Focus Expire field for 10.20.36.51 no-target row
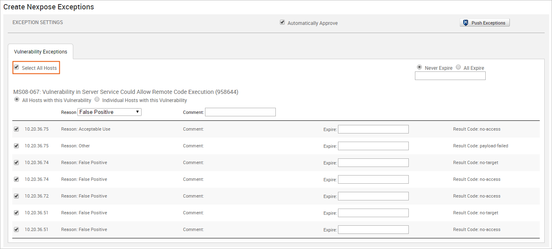552x249 pixels. (373, 213)
